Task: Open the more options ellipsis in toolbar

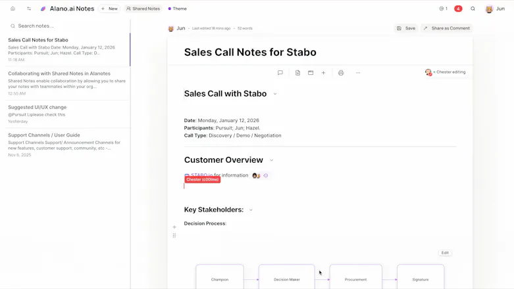Action: pyautogui.click(x=358, y=73)
